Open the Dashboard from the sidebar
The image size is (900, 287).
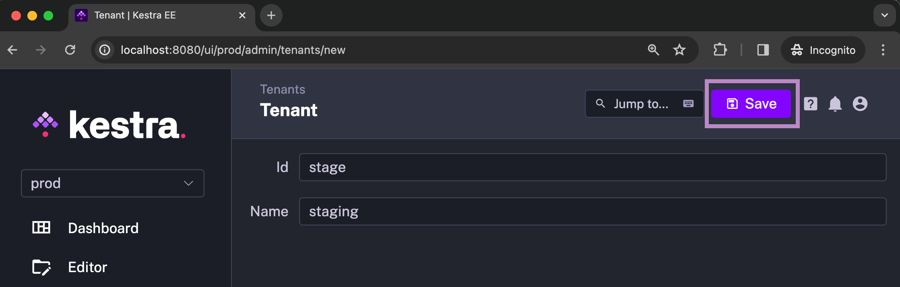click(x=103, y=228)
